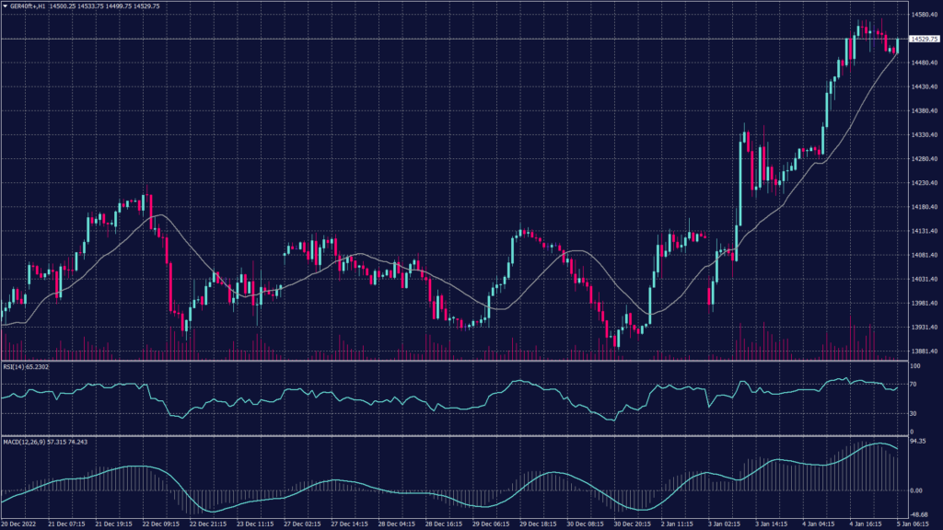Click the small triangle beside GER40ft+ symbol
Screen dimensions: 943x530
[x=5, y=6]
